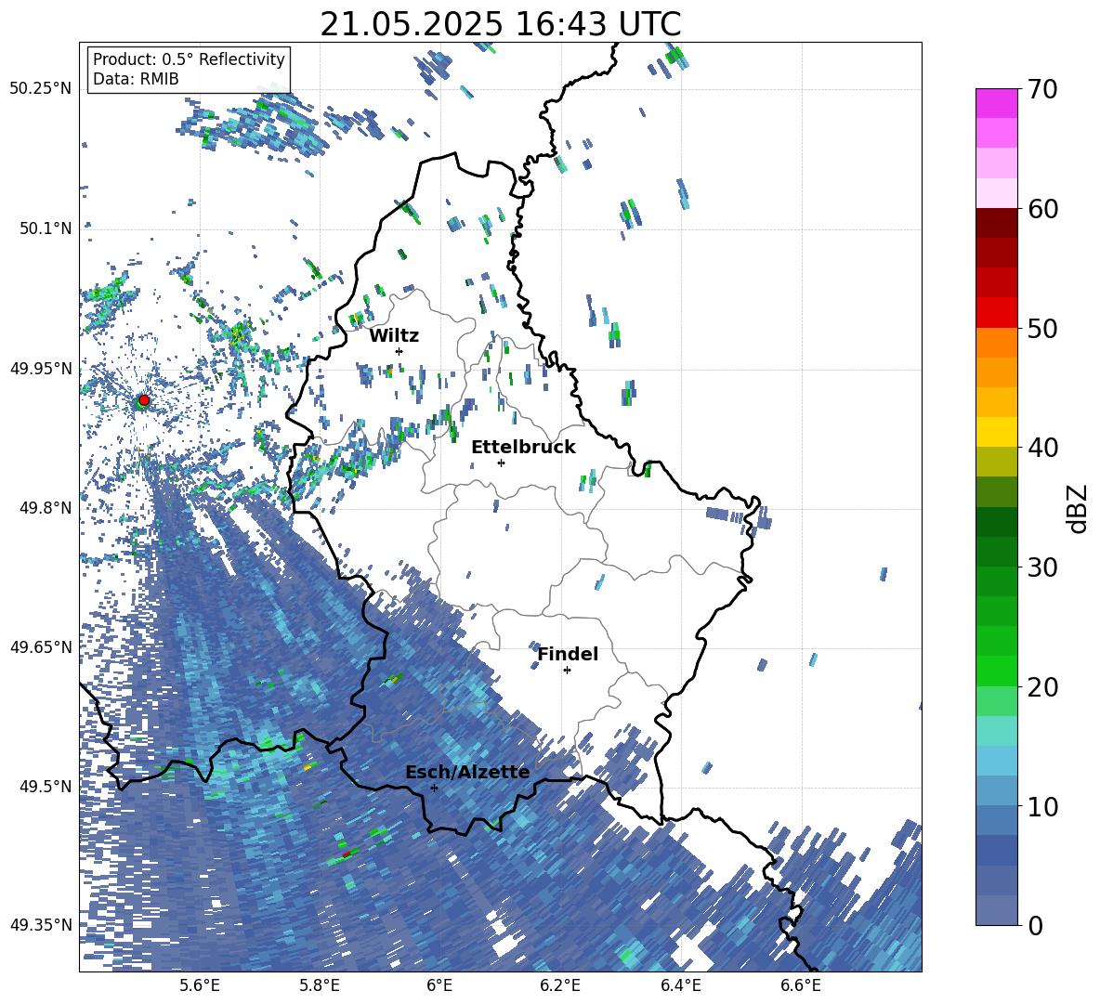Viewport: 1100px width, 1004px height.
Task: Click the red echo pixel south of Esch/Alzette
Action: point(346,854)
